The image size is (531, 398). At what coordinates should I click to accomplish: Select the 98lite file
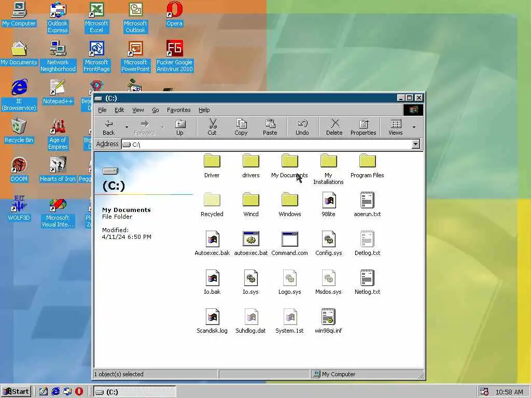coord(328,204)
